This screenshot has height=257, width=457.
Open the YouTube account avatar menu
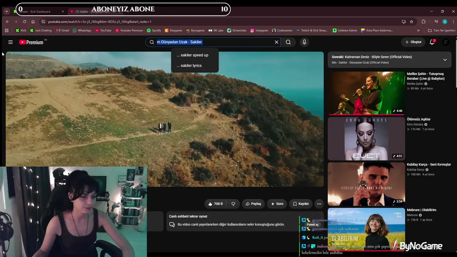(446, 42)
